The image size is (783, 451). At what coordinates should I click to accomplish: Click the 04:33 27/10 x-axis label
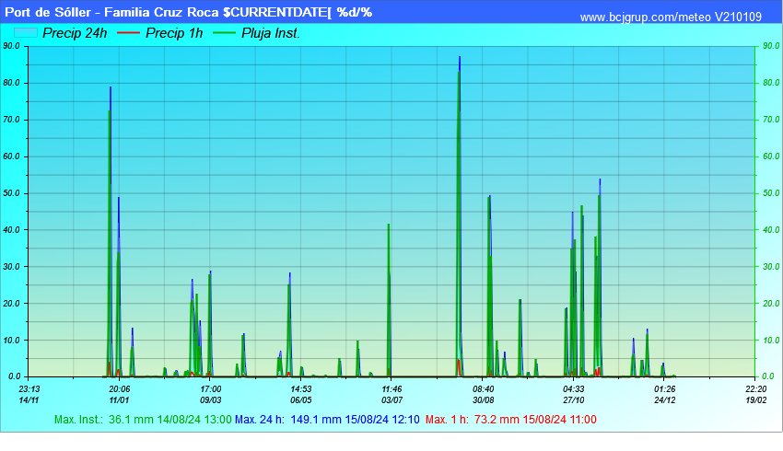click(x=574, y=395)
